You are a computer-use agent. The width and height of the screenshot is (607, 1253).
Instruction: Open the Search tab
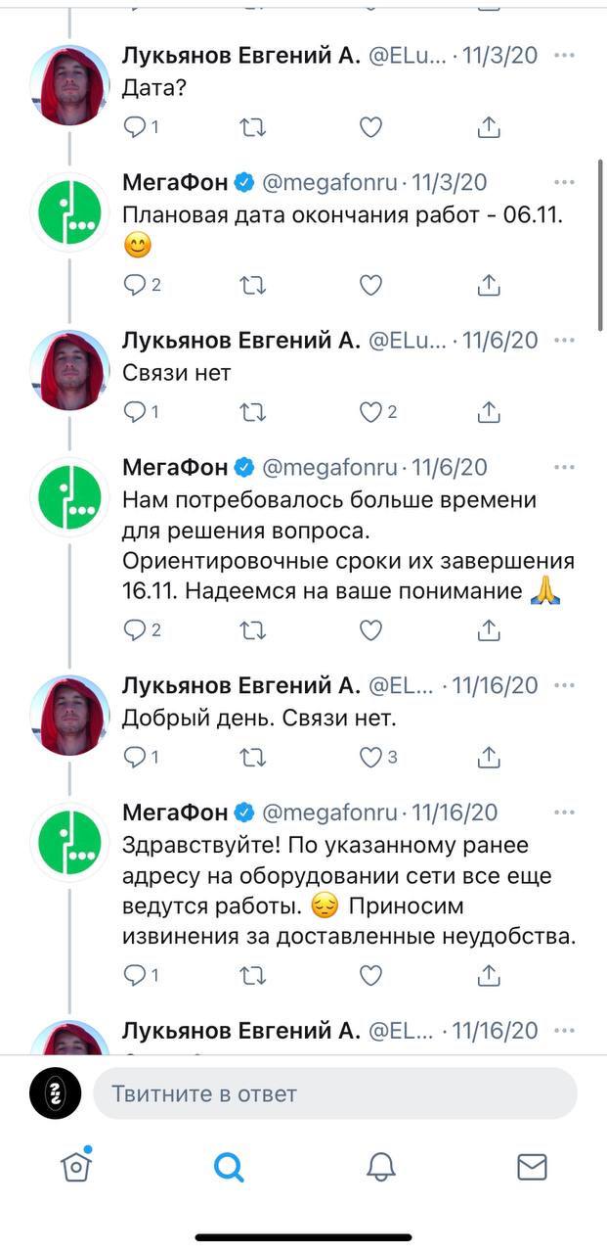point(228,1166)
